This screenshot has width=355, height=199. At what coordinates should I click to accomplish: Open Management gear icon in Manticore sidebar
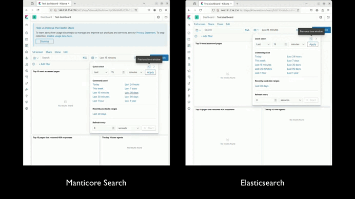click(x=27, y=108)
